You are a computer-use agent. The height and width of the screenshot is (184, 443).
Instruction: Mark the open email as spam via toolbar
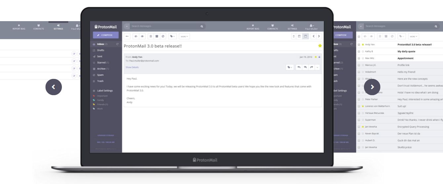tap(163, 36)
